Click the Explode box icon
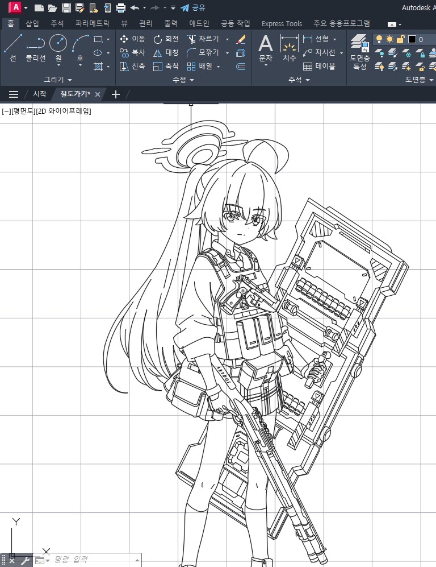This screenshot has width=436, height=567. coord(241,53)
